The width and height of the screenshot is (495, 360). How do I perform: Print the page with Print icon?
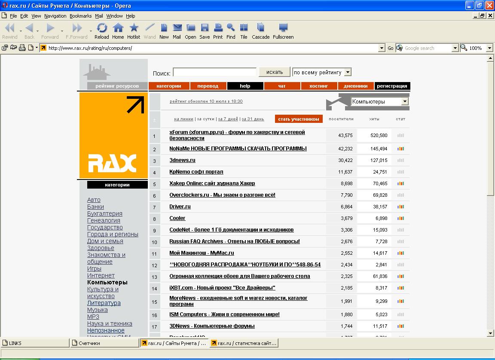pyautogui.click(x=218, y=28)
